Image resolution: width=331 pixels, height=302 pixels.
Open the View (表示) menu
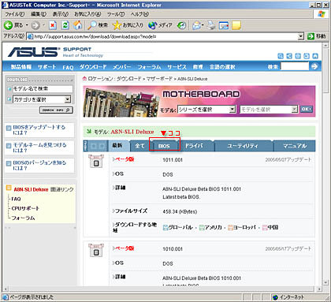coord(61,14)
